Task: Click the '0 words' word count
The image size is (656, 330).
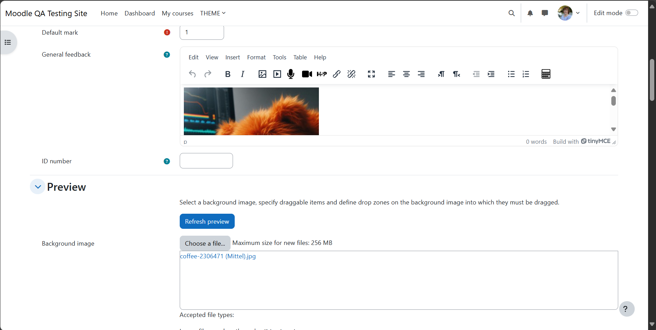Action: pos(536,142)
